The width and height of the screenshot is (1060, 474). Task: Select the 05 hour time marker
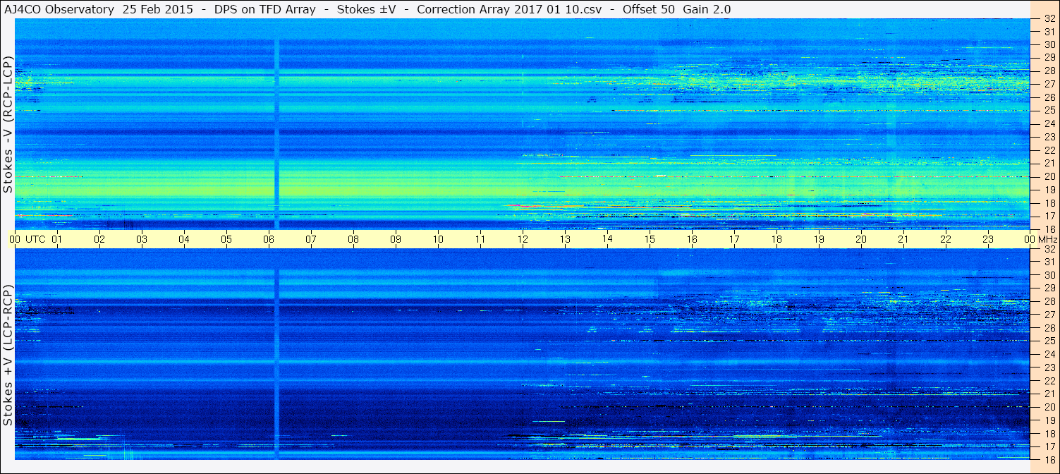tap(226, 239)
